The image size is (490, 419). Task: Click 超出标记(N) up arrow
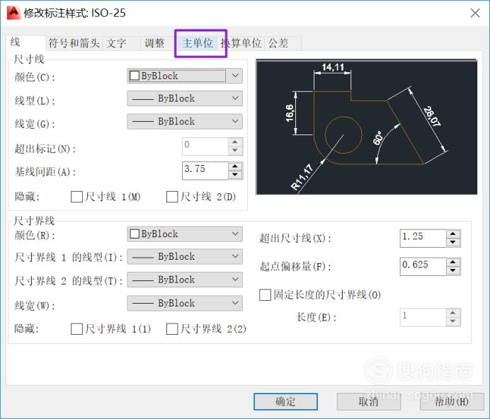235,142
